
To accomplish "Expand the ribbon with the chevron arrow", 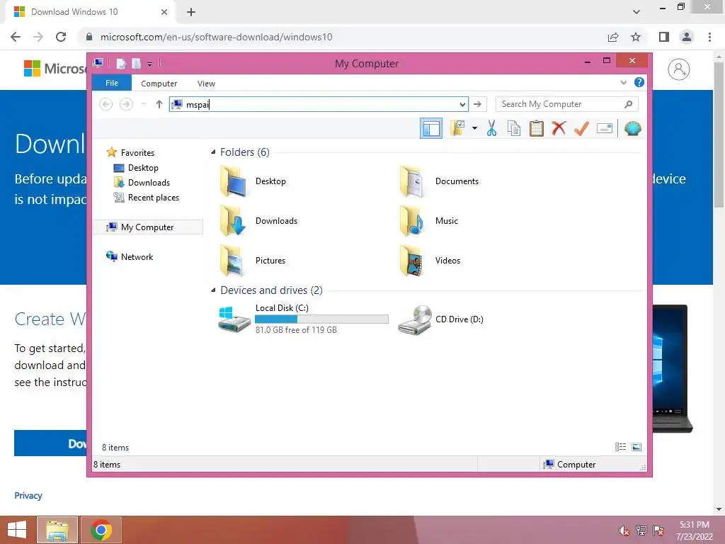I will pyautogui.click(x=623, y=82).
